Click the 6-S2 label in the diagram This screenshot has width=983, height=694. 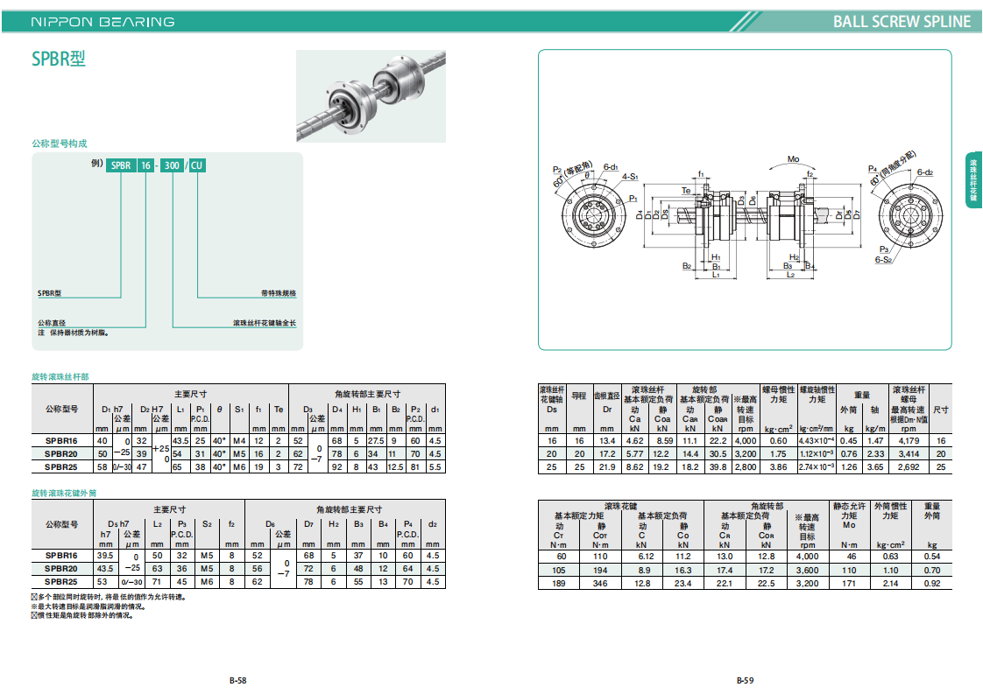[x=883, y=259]
